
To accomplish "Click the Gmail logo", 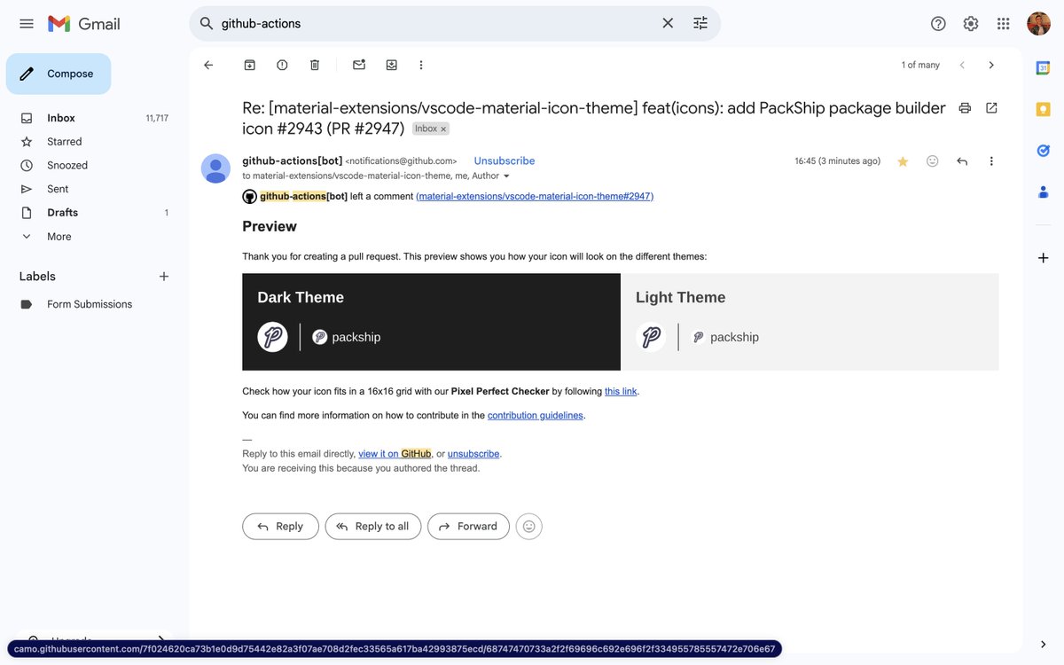I will tap(84, 24).
